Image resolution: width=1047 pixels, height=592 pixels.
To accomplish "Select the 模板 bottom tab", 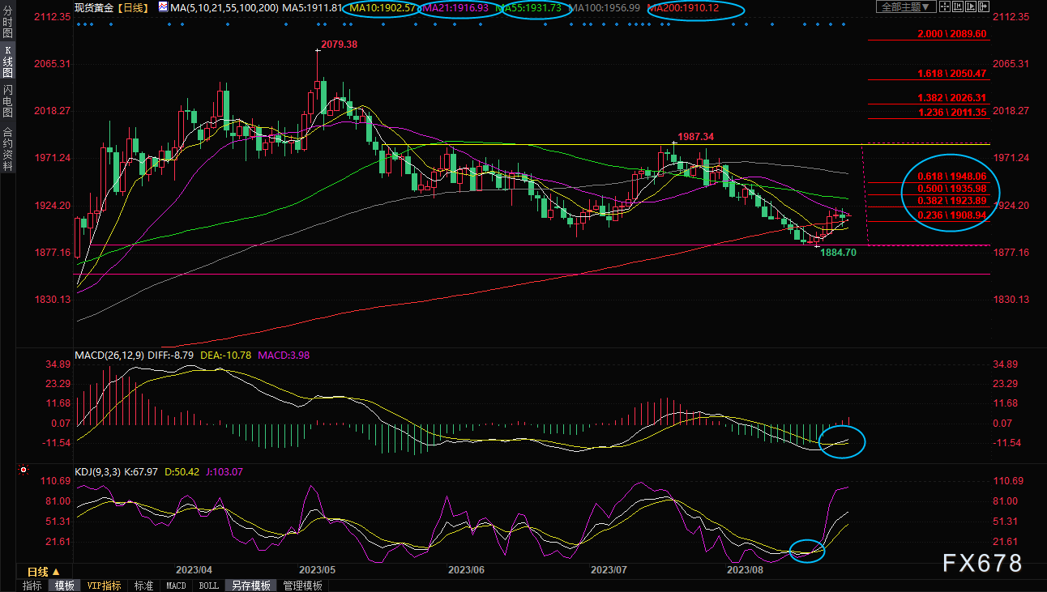I will (x=64, y=586).
